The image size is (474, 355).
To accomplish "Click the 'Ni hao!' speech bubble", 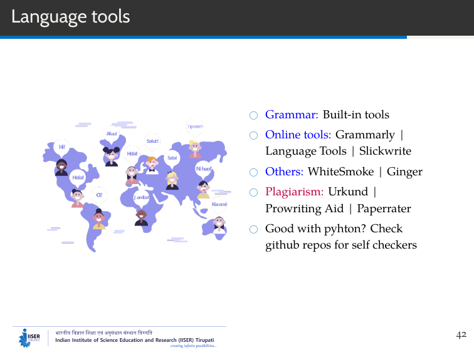I will coord(204,169).
